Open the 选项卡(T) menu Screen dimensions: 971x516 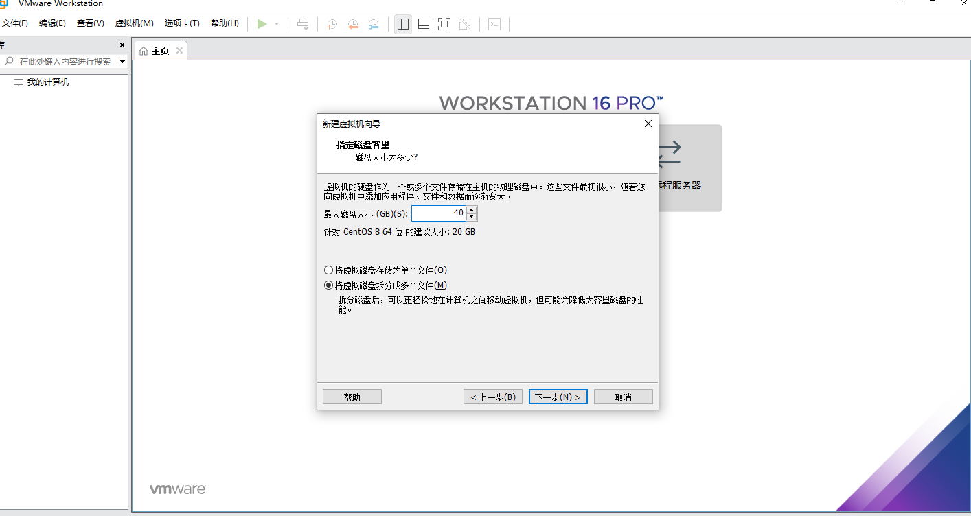[182, 23]
